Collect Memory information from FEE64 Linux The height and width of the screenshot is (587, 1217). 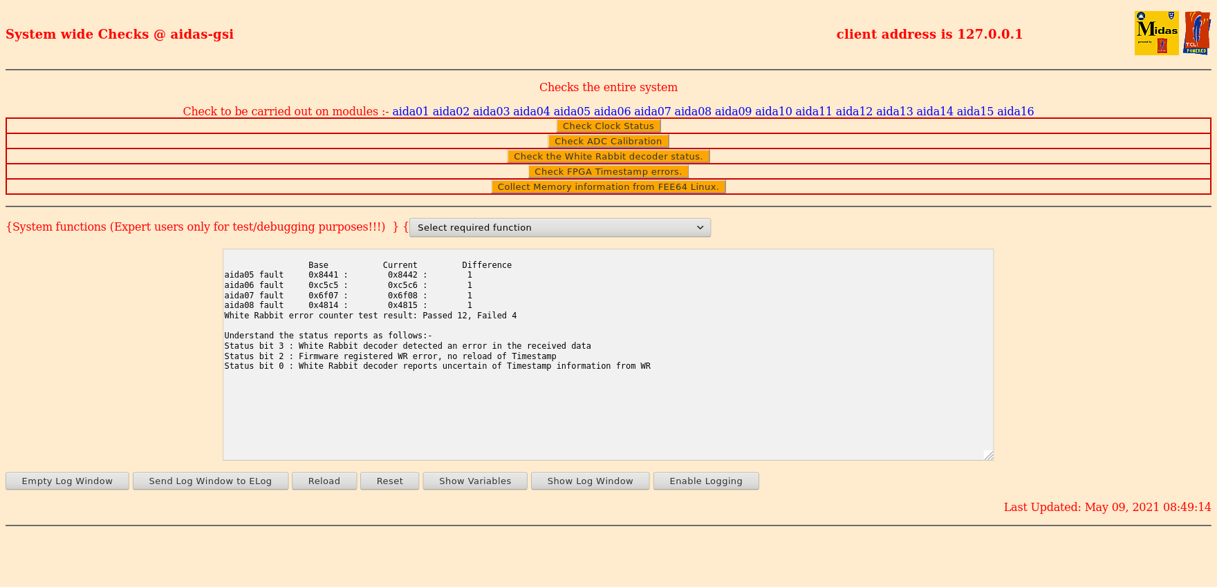(608, 187)
